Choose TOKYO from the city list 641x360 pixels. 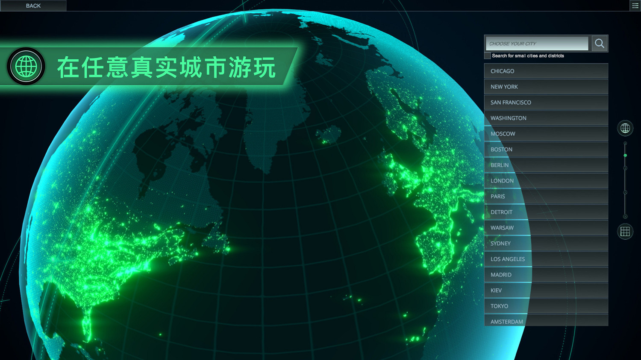pos(546,306)
